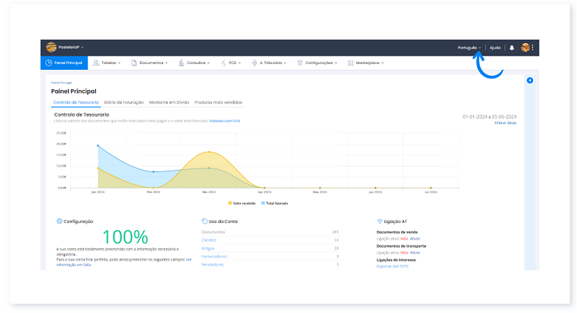Viewport: 577px width, 313px height.
Task: Expand the Documentos menu
Action: pos(154,63)
